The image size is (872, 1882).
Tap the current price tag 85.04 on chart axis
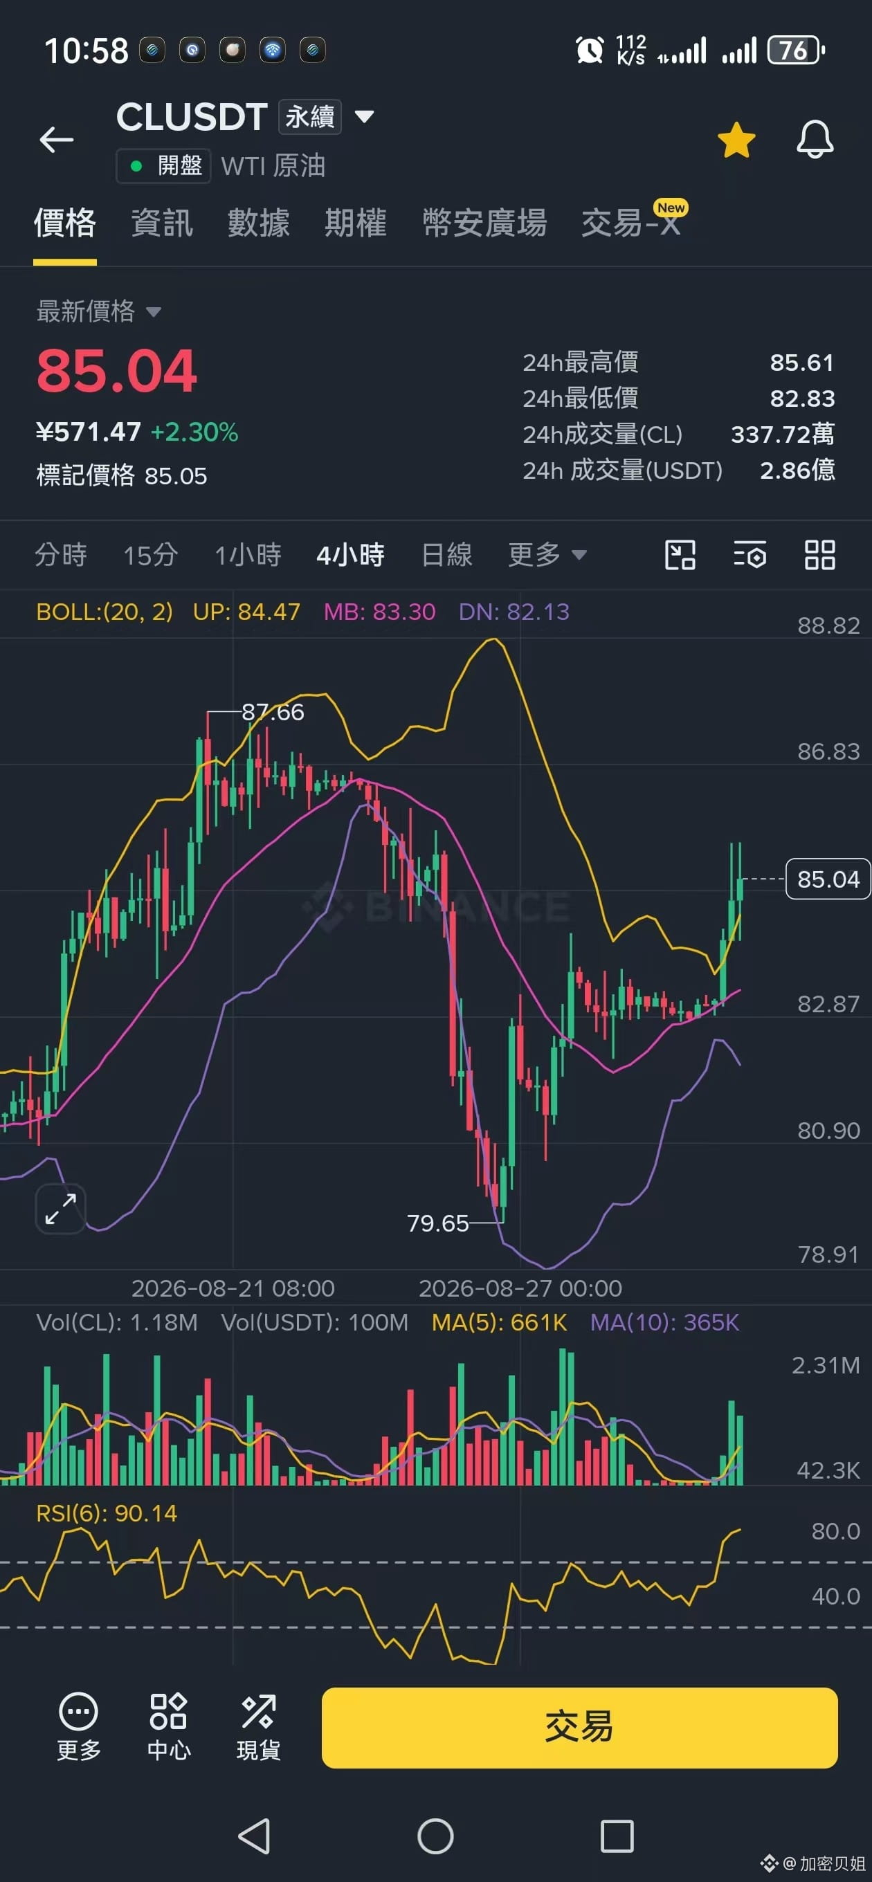point(828,879)
